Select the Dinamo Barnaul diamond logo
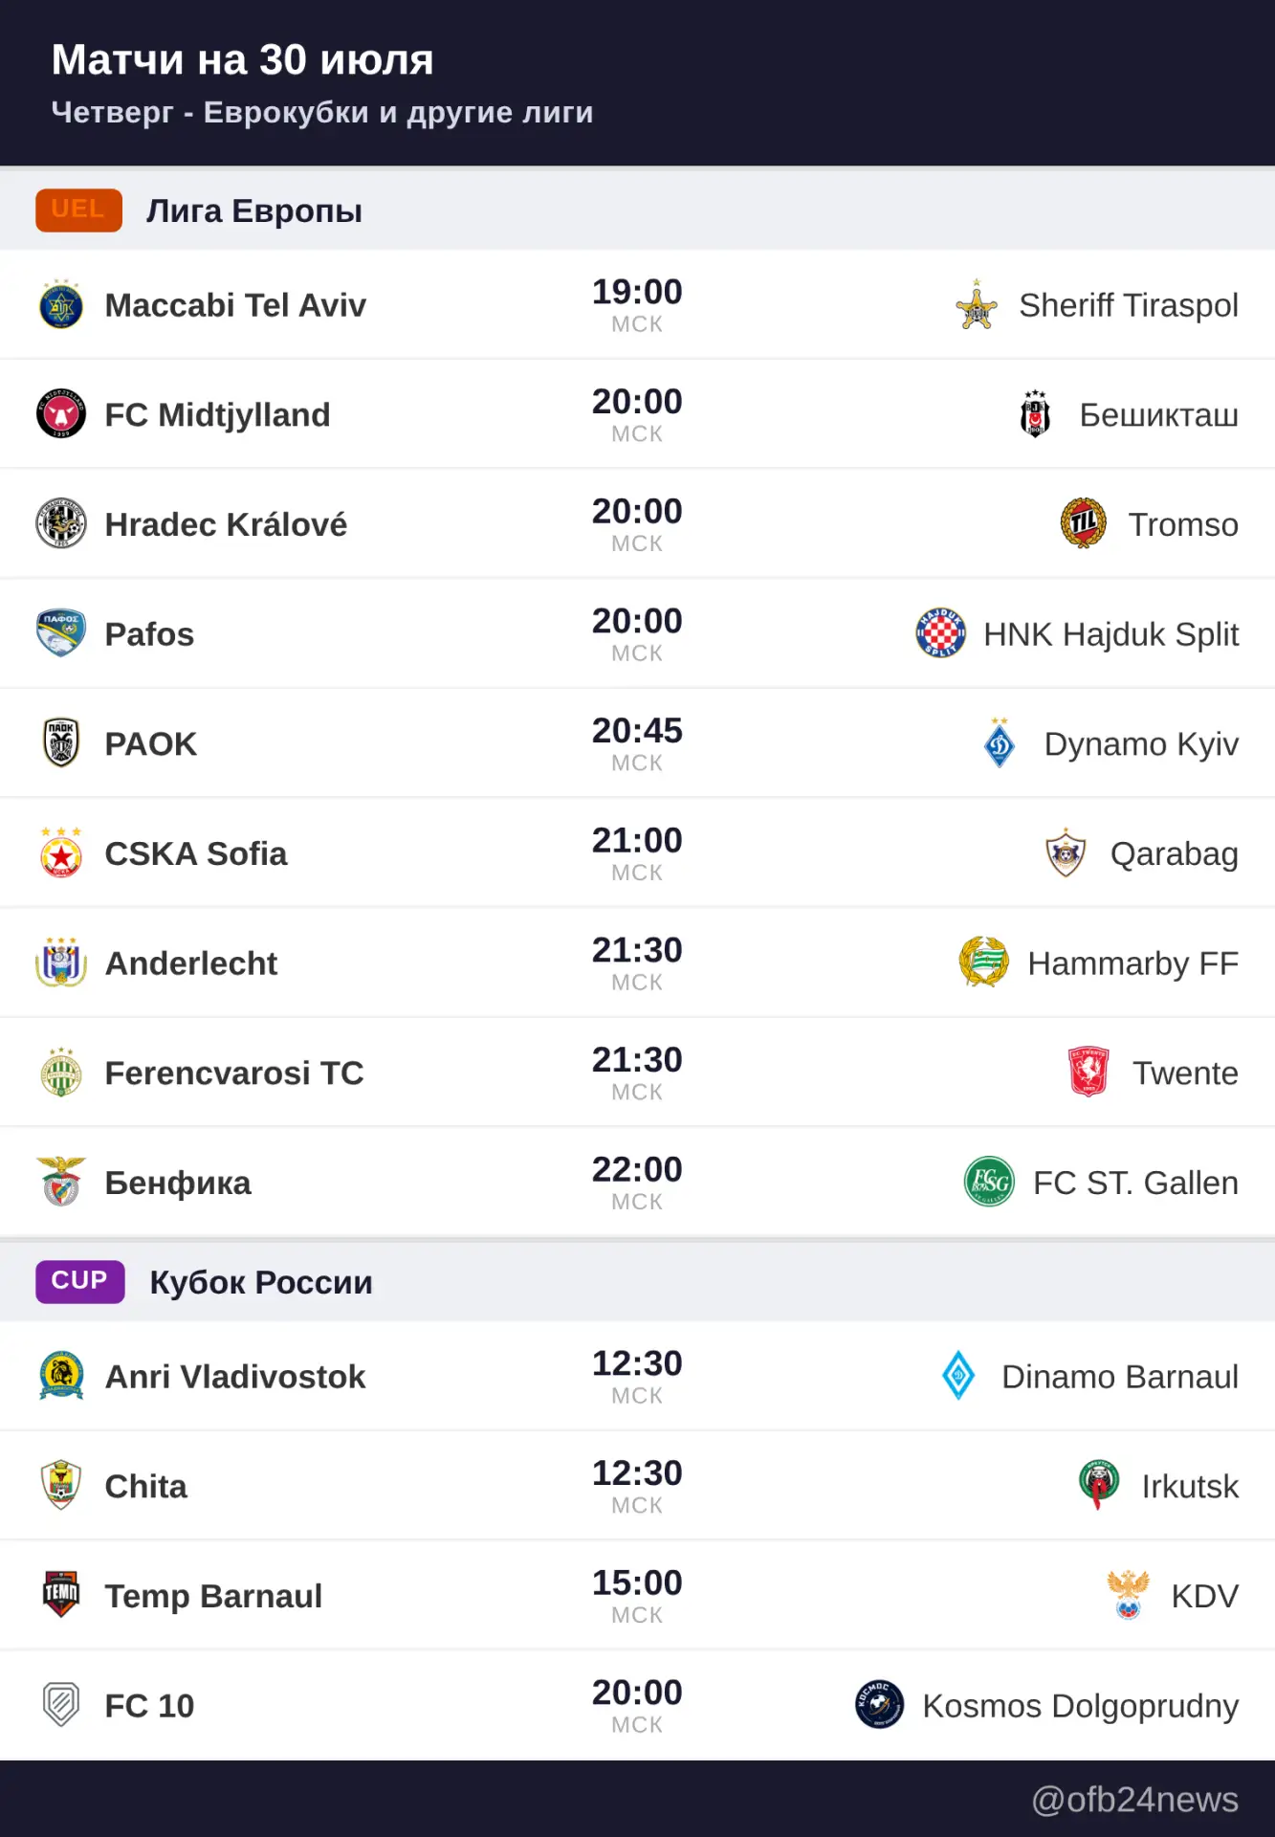Image resolution: width=1275 pixels, height=1837 pixels. (958, 1376)
